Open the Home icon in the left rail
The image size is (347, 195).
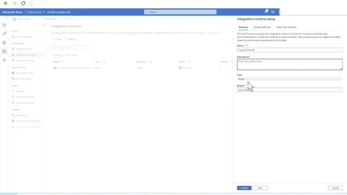click(4, 25)
